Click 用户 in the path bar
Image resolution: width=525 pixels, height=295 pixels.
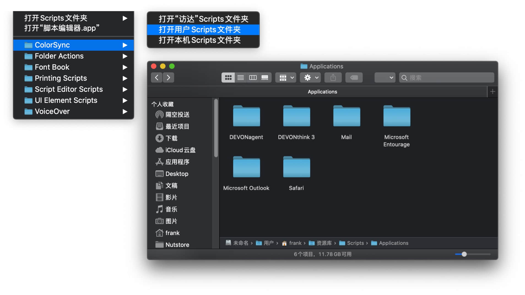pos(265,243)
